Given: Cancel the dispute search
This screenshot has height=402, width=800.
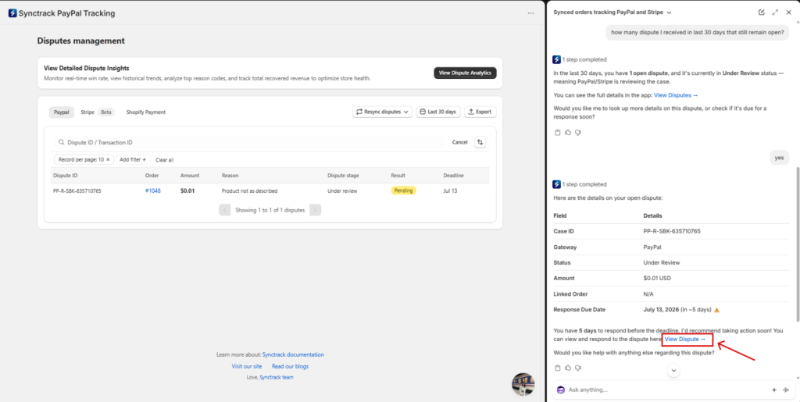Looking at the screenshot, I should point(459,142).
